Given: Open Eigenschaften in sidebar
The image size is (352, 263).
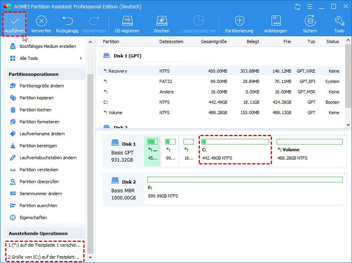Looking at the screenshot, I should pos(33,218).
